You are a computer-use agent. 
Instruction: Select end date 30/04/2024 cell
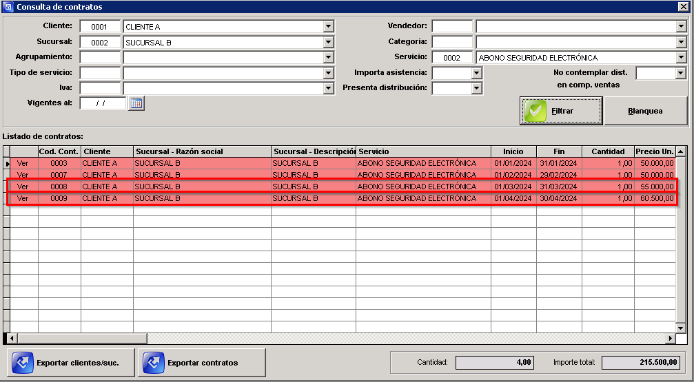coord(560,198)
